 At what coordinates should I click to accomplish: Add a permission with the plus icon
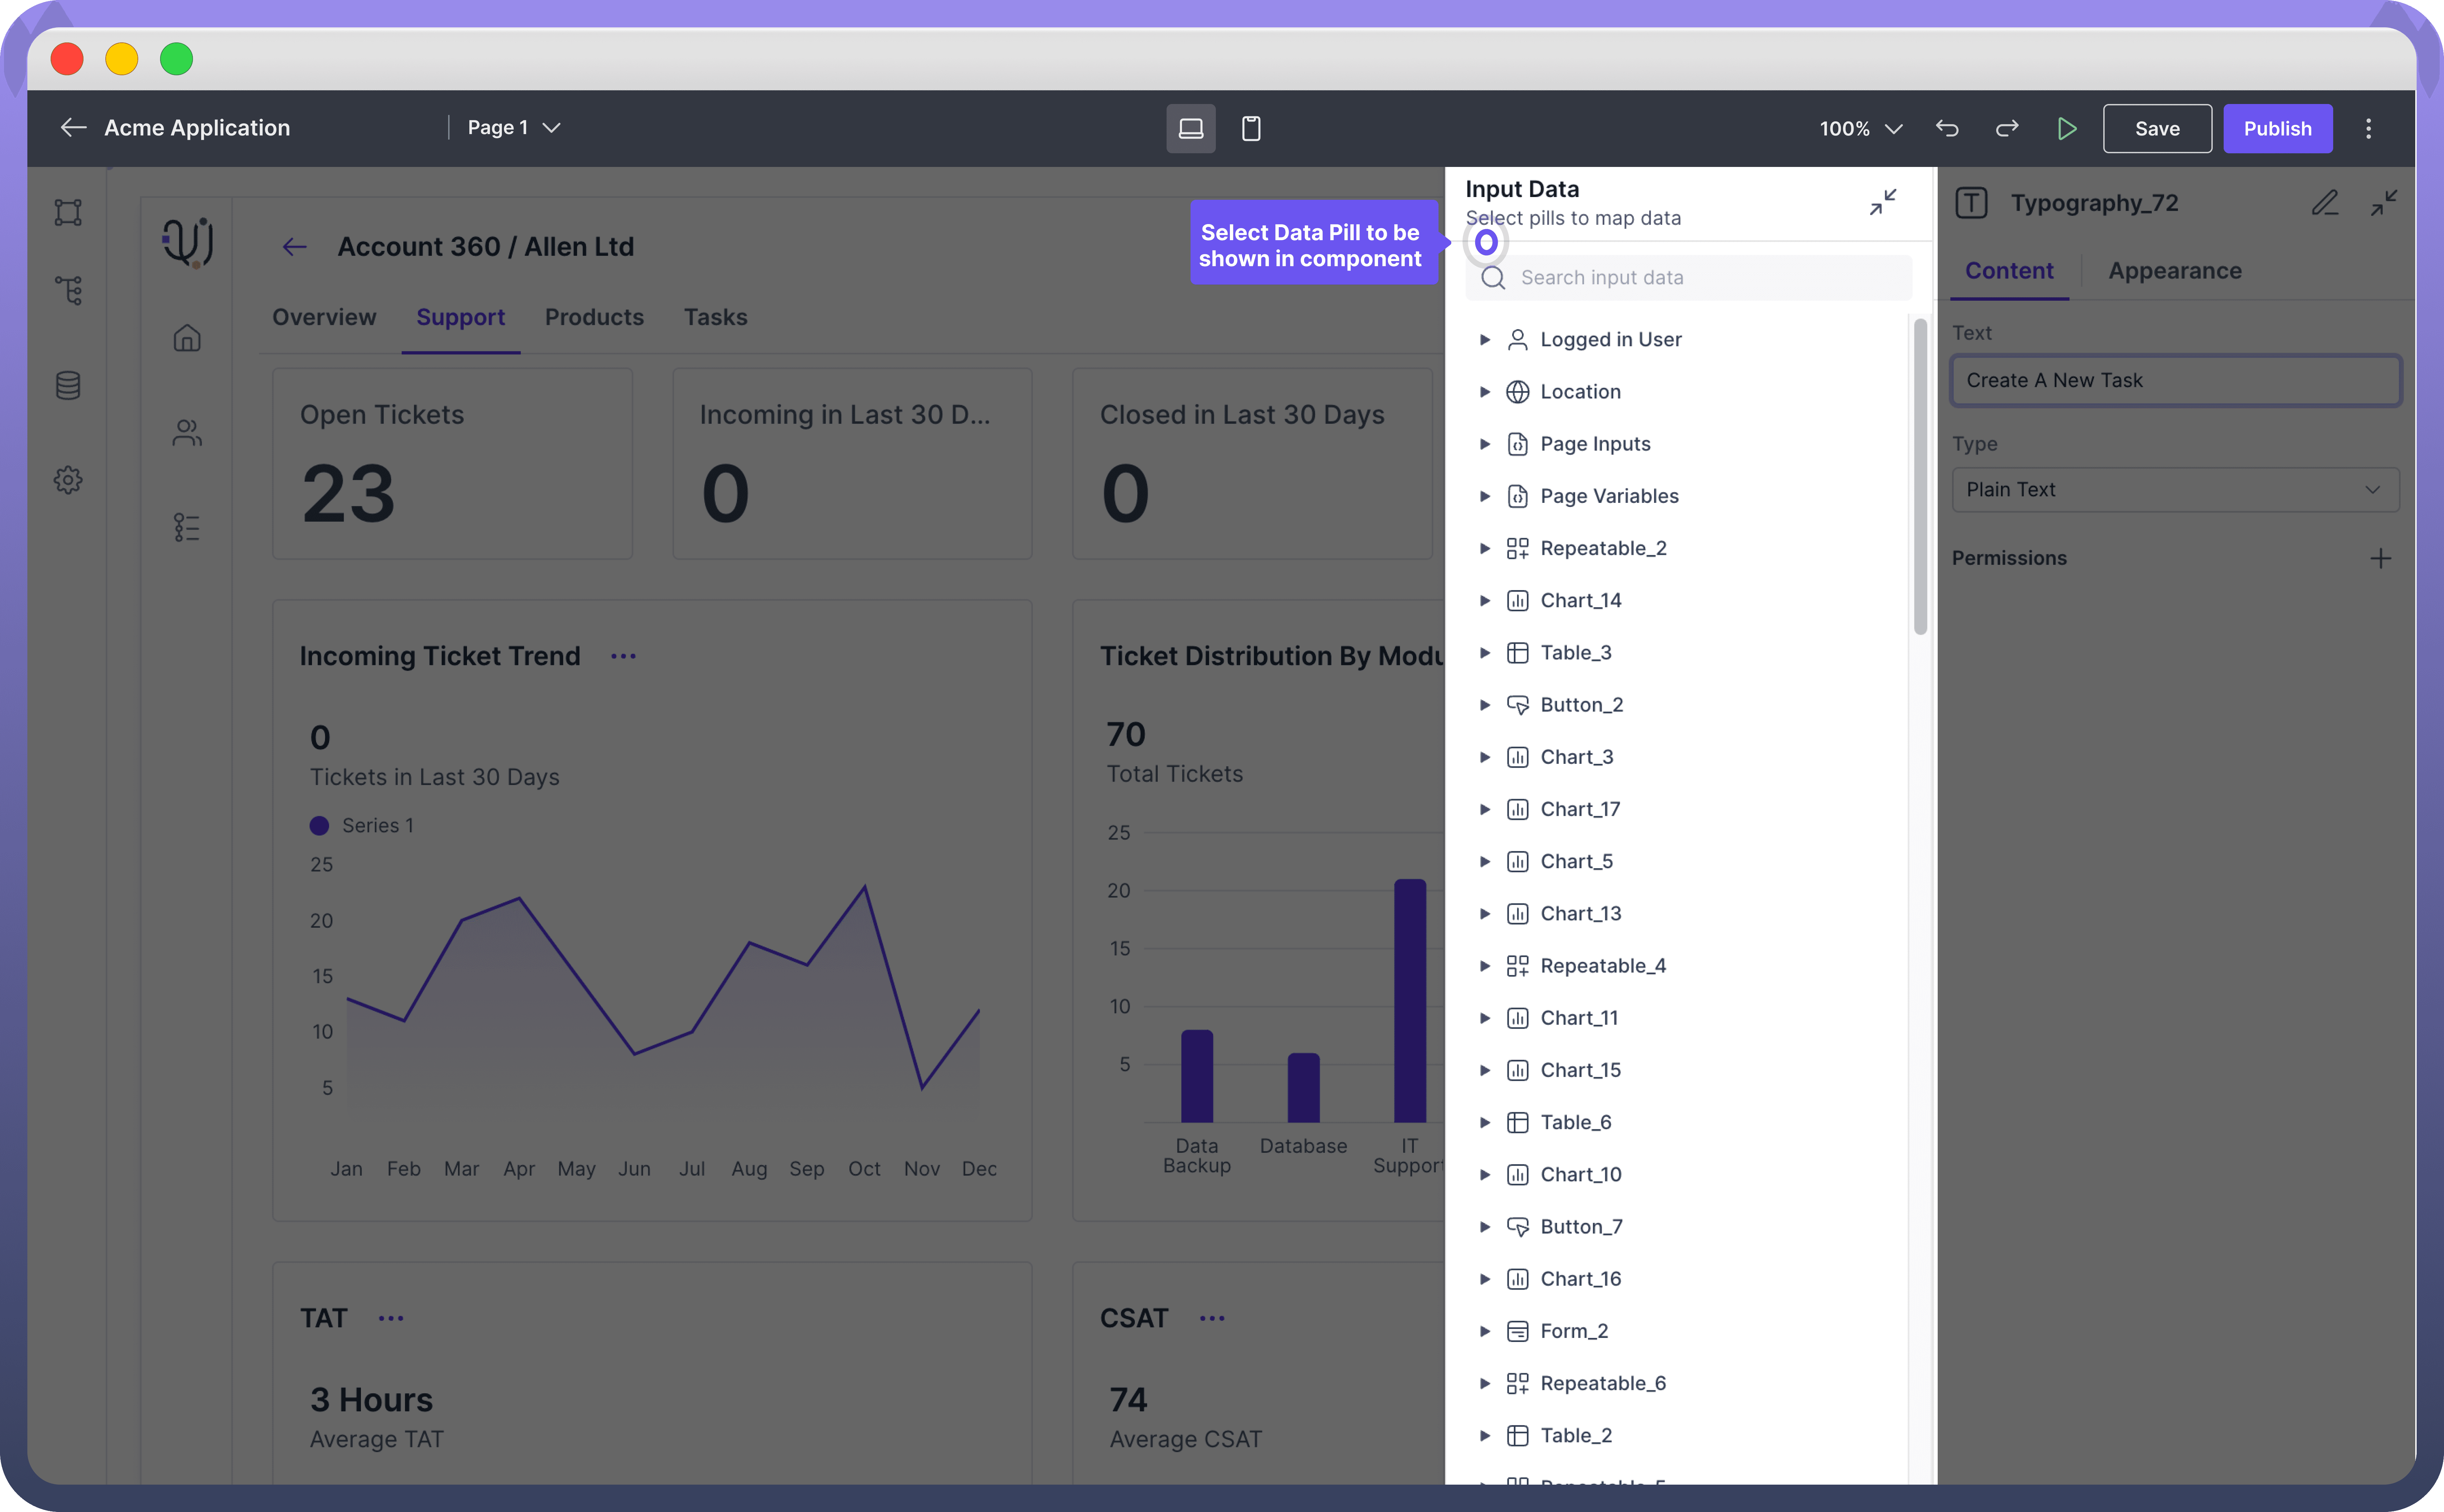tap(2381, 558)
